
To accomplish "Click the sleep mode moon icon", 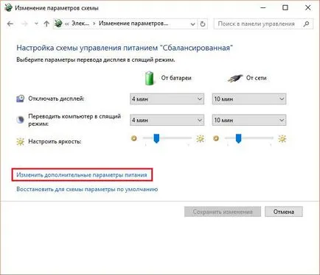I will pyautogui.click(x=20, y=120).
